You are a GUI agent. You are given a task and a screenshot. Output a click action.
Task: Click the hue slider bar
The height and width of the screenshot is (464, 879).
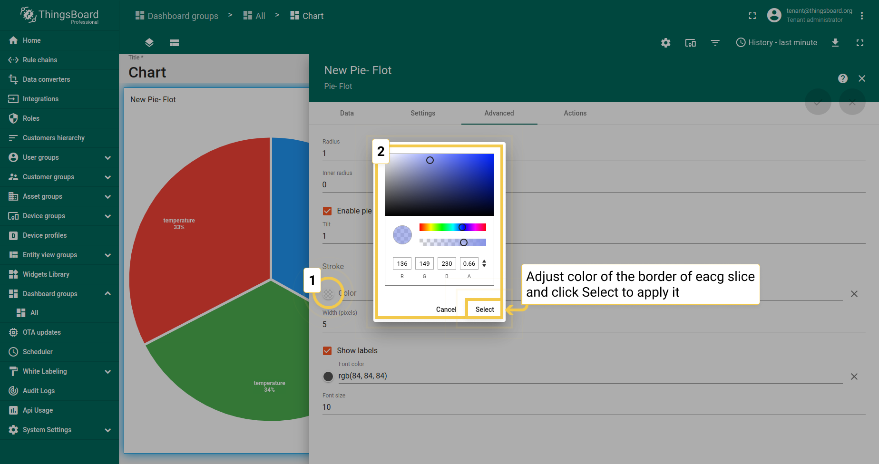point(453,227)
